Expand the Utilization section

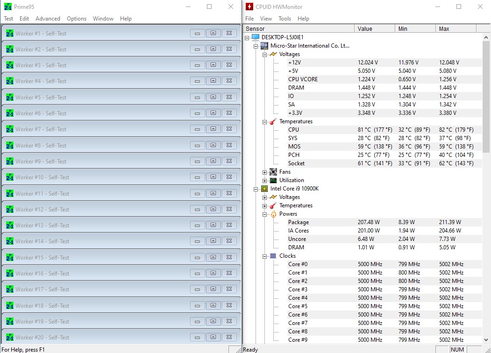264,181
